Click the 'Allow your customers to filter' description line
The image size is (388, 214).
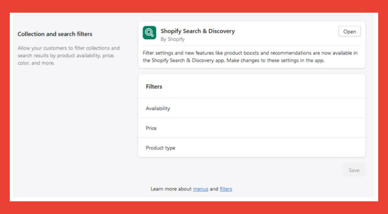tap(69, 48)
